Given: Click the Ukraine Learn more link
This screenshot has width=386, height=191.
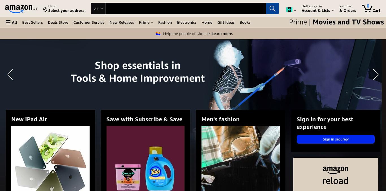Looking at the screenshot, I should (222, 34).
